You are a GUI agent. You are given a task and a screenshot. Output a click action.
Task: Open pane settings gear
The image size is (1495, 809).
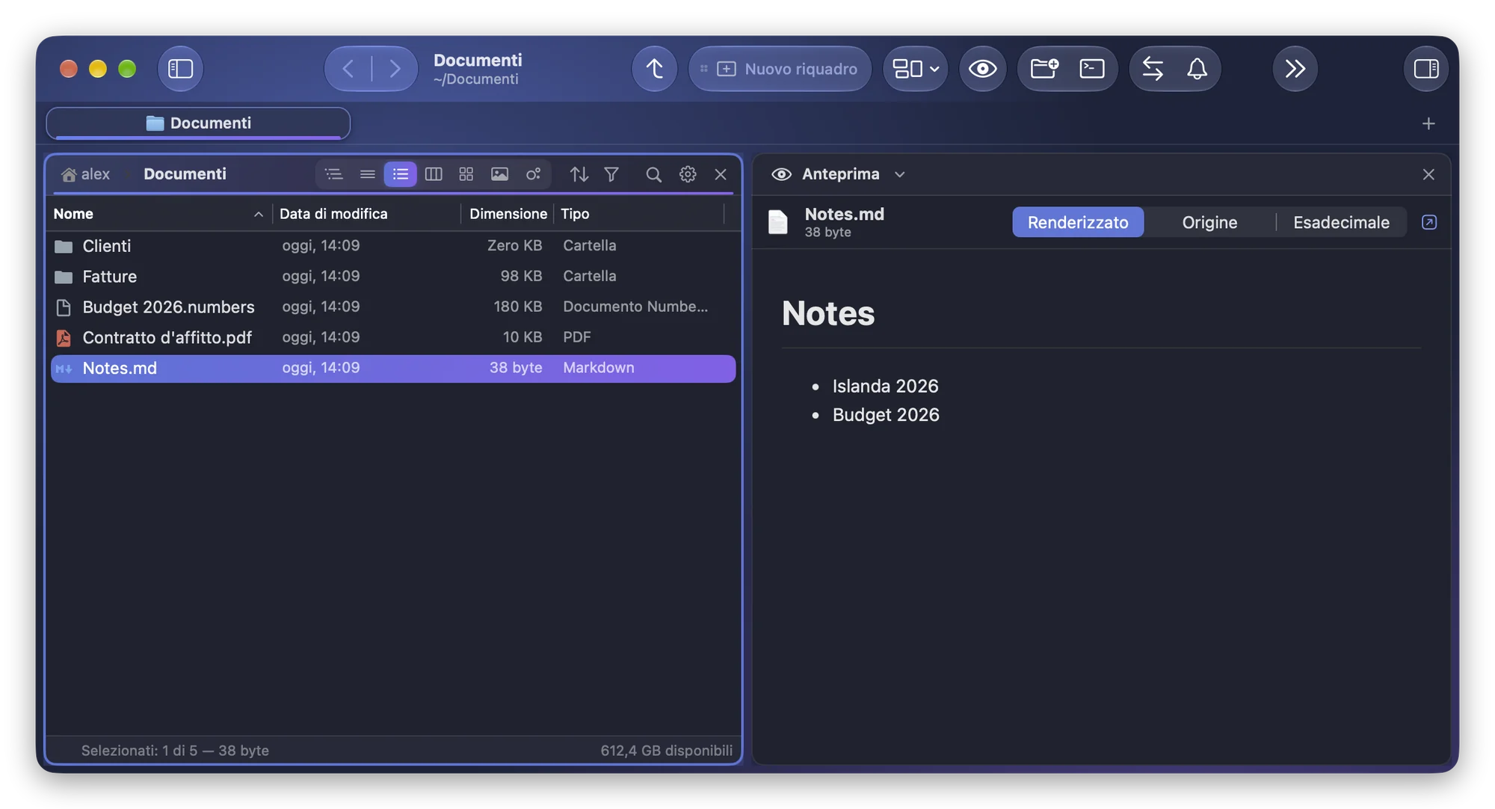[687, 174]
